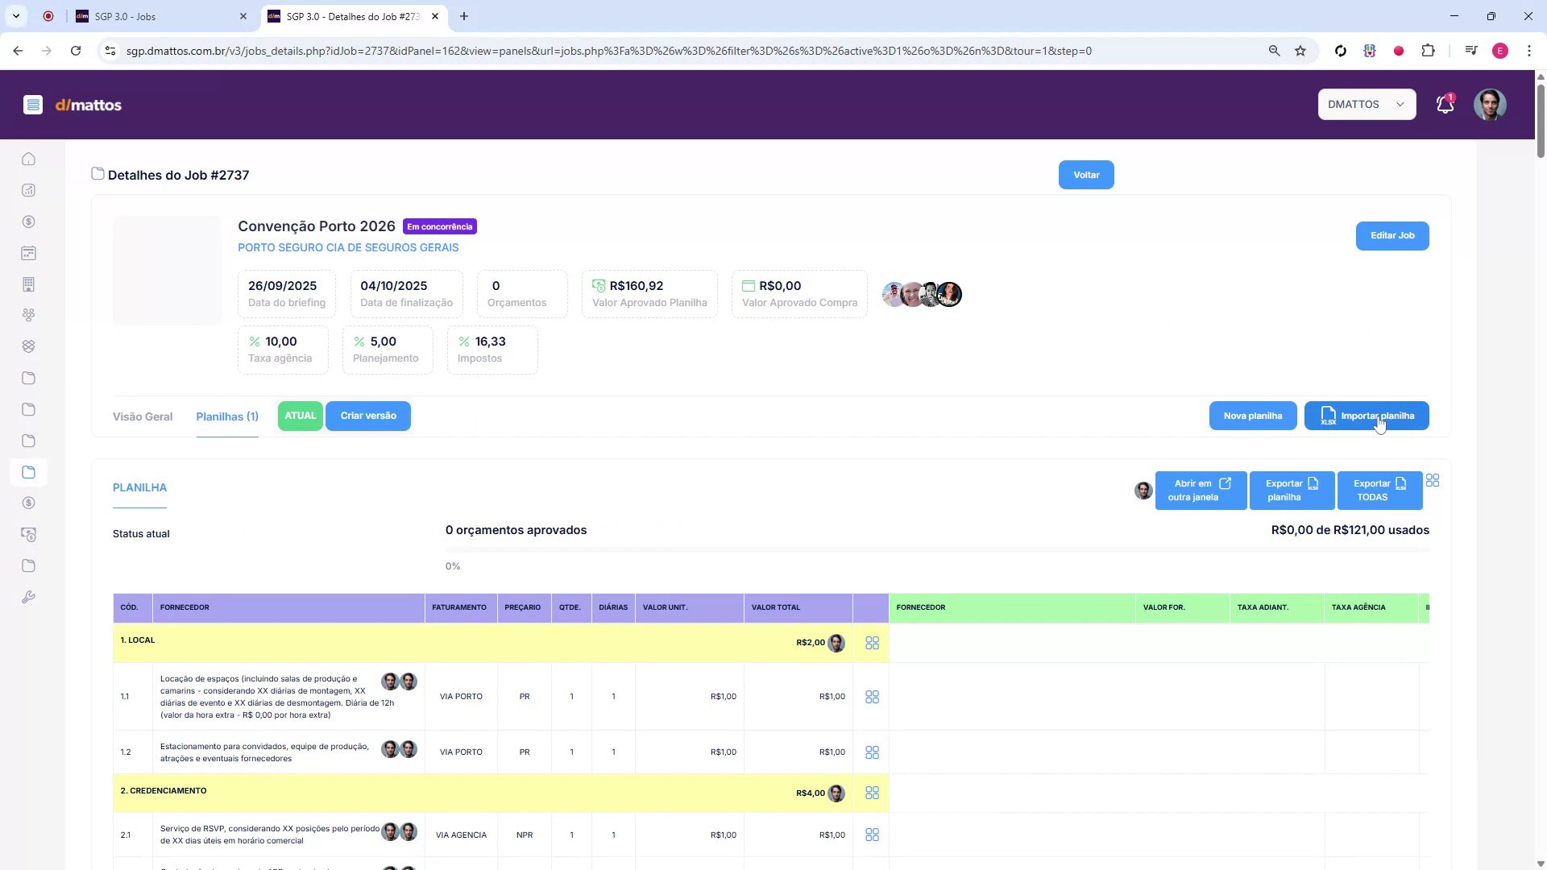This screenshot has height=870, width=1547.
Task: Click the grid icon beside Exportar TODAS
Action: click(x=1433, y=480)
